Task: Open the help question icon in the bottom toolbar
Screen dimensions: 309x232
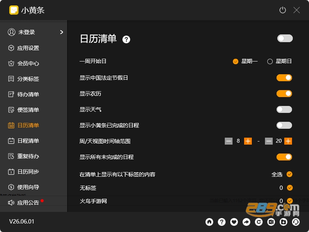Action: 222,222
